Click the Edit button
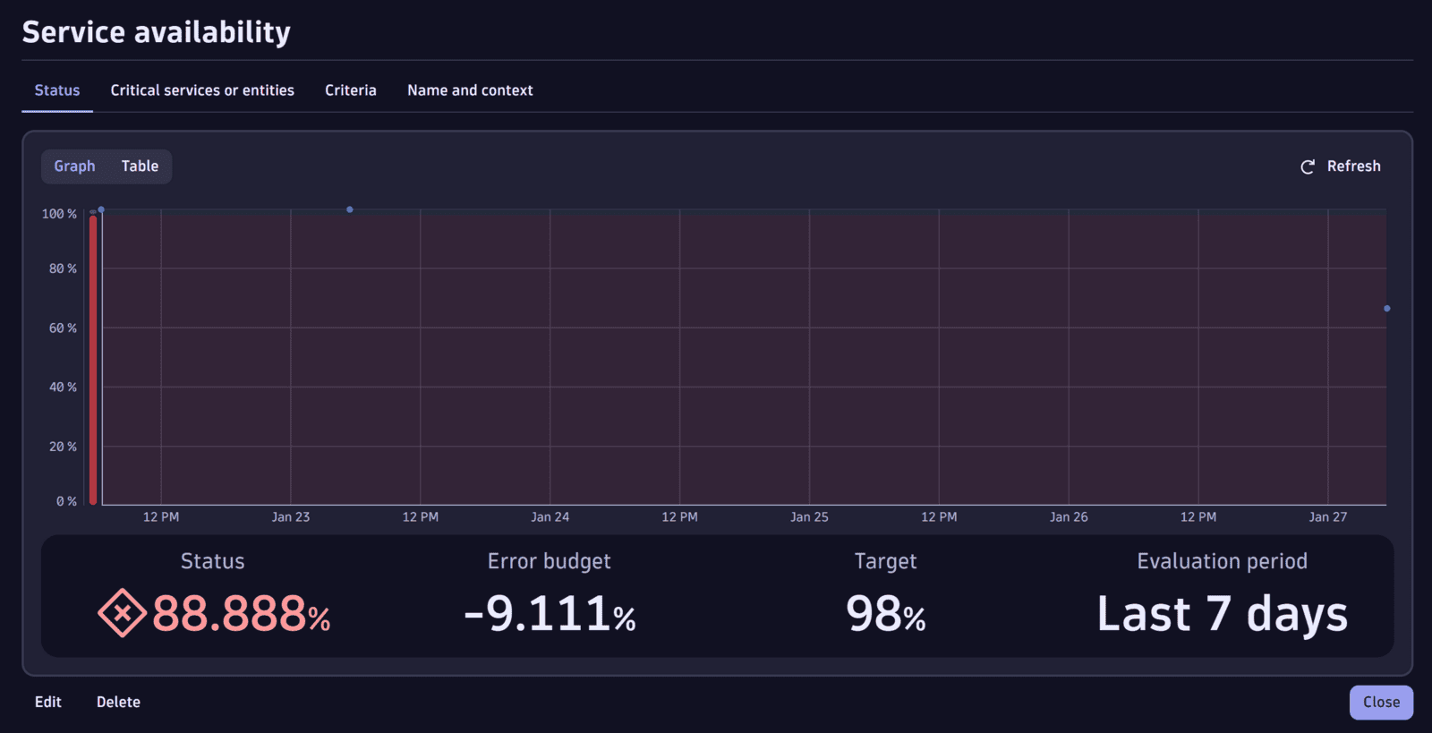The height and width of the screenshot is (733, 1432). tap(48, 703)
